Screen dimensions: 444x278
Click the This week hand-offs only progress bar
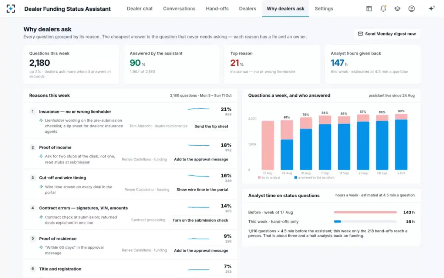point(365,222)
